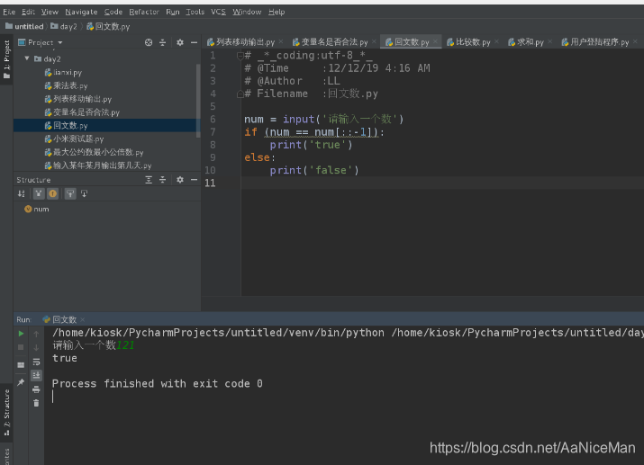Image resolution: width=644 pixels, height=465 pixels.
Task: Toggle Soft-Wrap in the Run console
Action: coord(36,362)
